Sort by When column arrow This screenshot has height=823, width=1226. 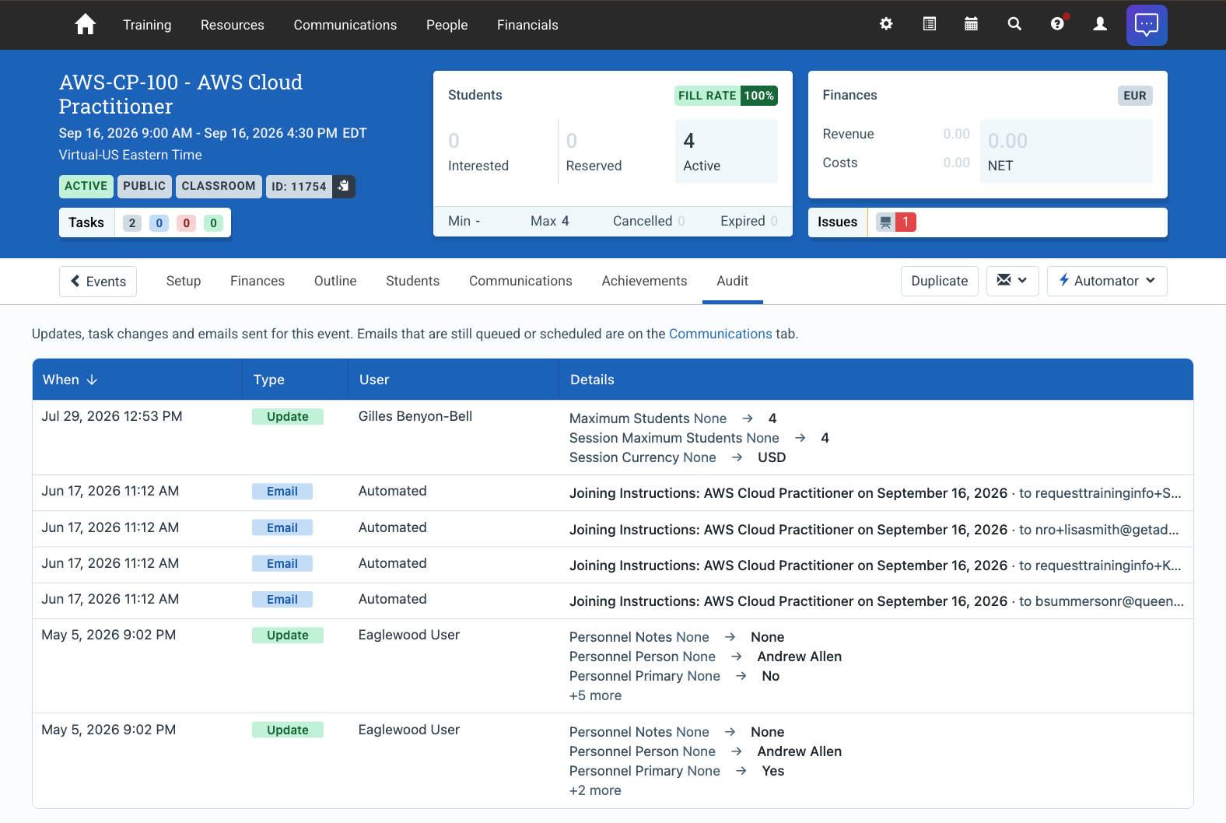click(92, 380)
